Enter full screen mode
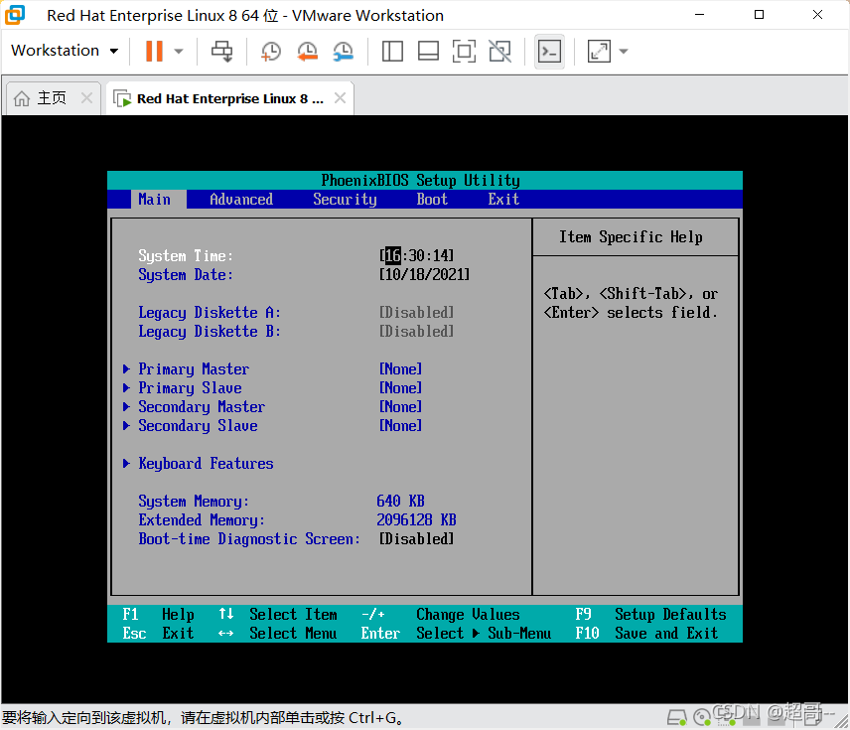This screenshot has width=850, height=730. pos(464,52)
